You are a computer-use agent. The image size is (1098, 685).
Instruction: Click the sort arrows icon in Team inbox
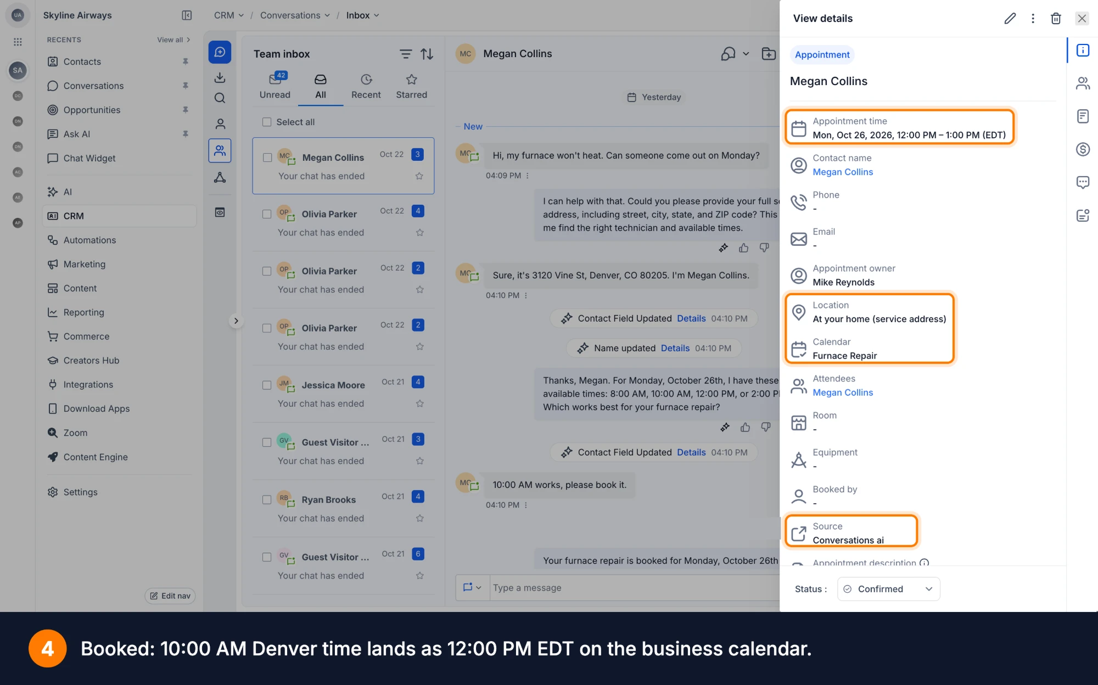[x=427, y=54]
